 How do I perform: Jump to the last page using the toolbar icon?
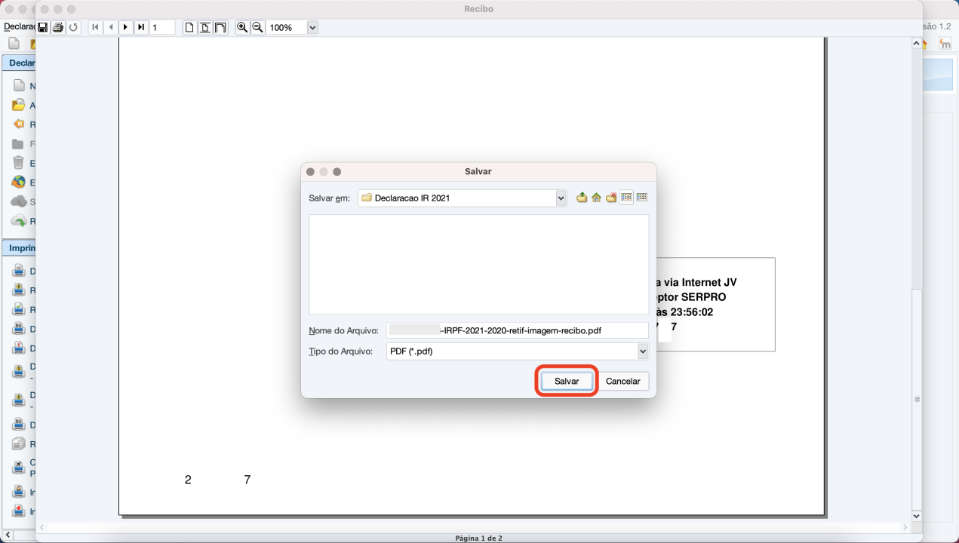tap(141, 27)
